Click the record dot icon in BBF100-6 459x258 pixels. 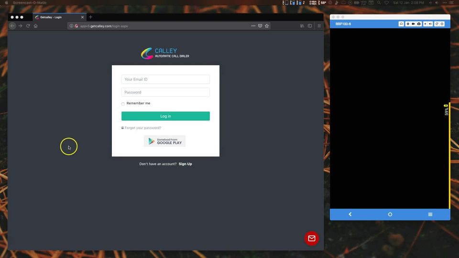point(408,24)
